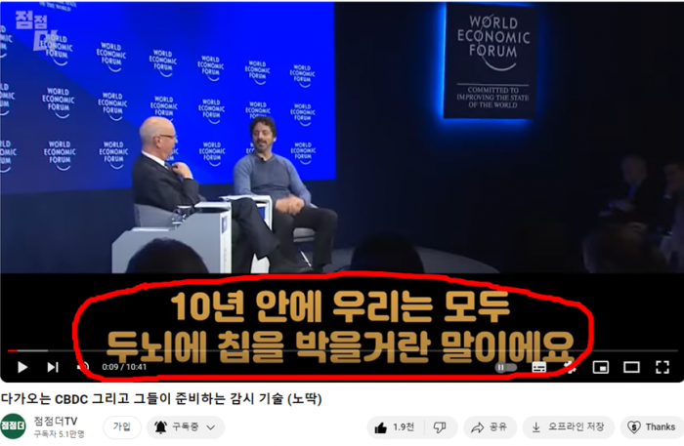Open the 점점더TV channel name link
Screen dimensions: 684x446
(57, 421)
